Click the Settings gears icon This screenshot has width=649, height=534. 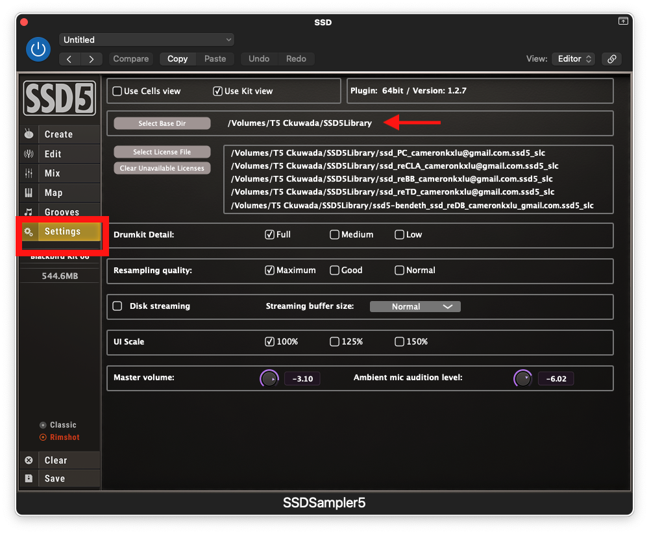click(29, 232)
